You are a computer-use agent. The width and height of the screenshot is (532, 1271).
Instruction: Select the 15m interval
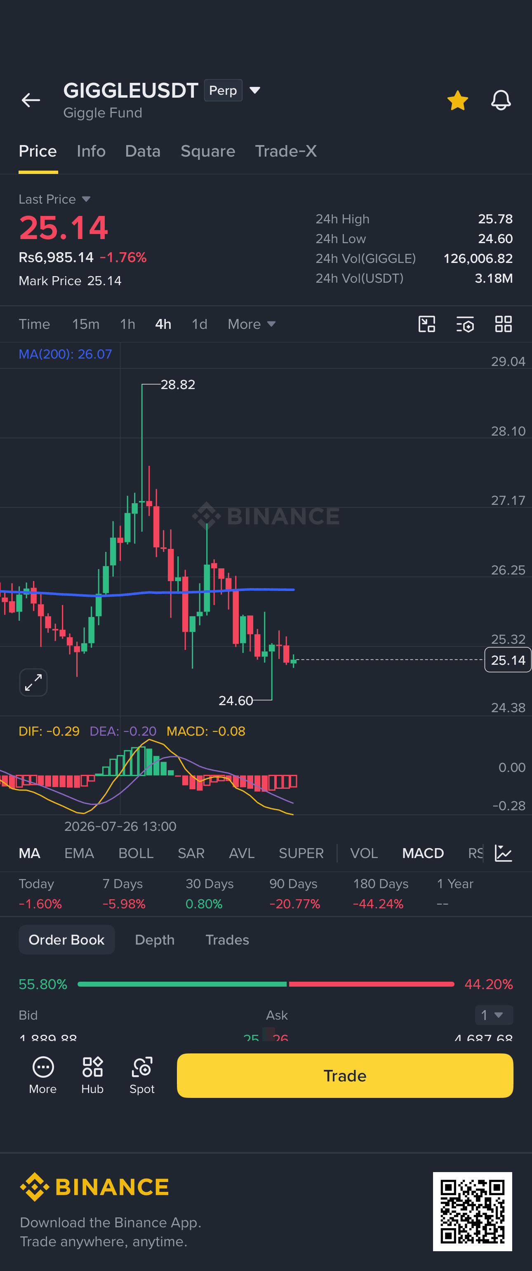pyautogui.click(x=86, y=324)
